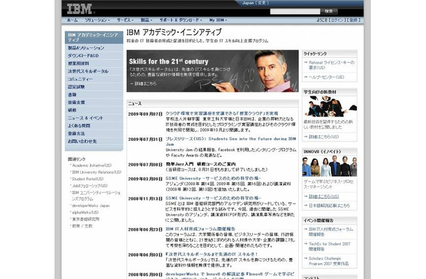Open お問い合わせ先 in the sidebar
426x279 pixels.
(82, 142)
